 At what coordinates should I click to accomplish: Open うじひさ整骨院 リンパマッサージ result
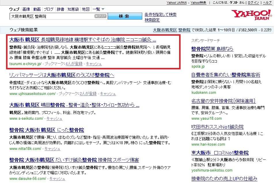point(62,75)
